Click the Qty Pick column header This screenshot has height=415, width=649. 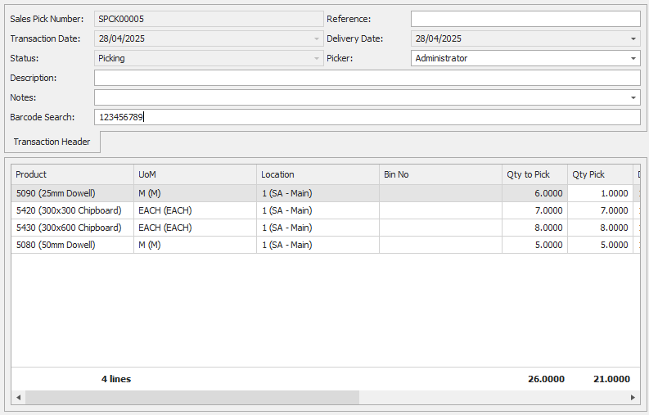599,174
